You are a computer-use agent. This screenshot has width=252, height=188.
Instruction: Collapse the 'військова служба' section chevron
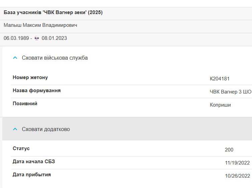(x=15, y=58)
